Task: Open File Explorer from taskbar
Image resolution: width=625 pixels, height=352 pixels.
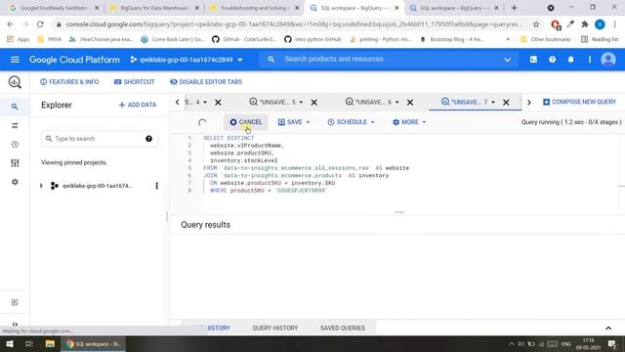Action: point(50,343)
